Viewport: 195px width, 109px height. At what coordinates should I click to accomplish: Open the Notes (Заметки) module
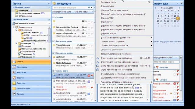click(x=31, y=83)
